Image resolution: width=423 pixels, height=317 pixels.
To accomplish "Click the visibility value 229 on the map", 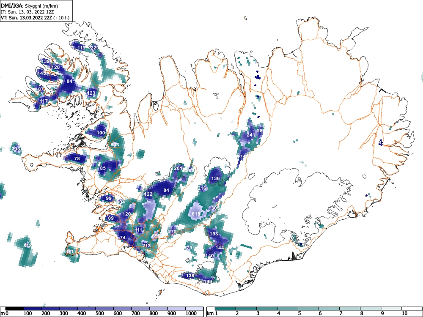I will point(95,48).
